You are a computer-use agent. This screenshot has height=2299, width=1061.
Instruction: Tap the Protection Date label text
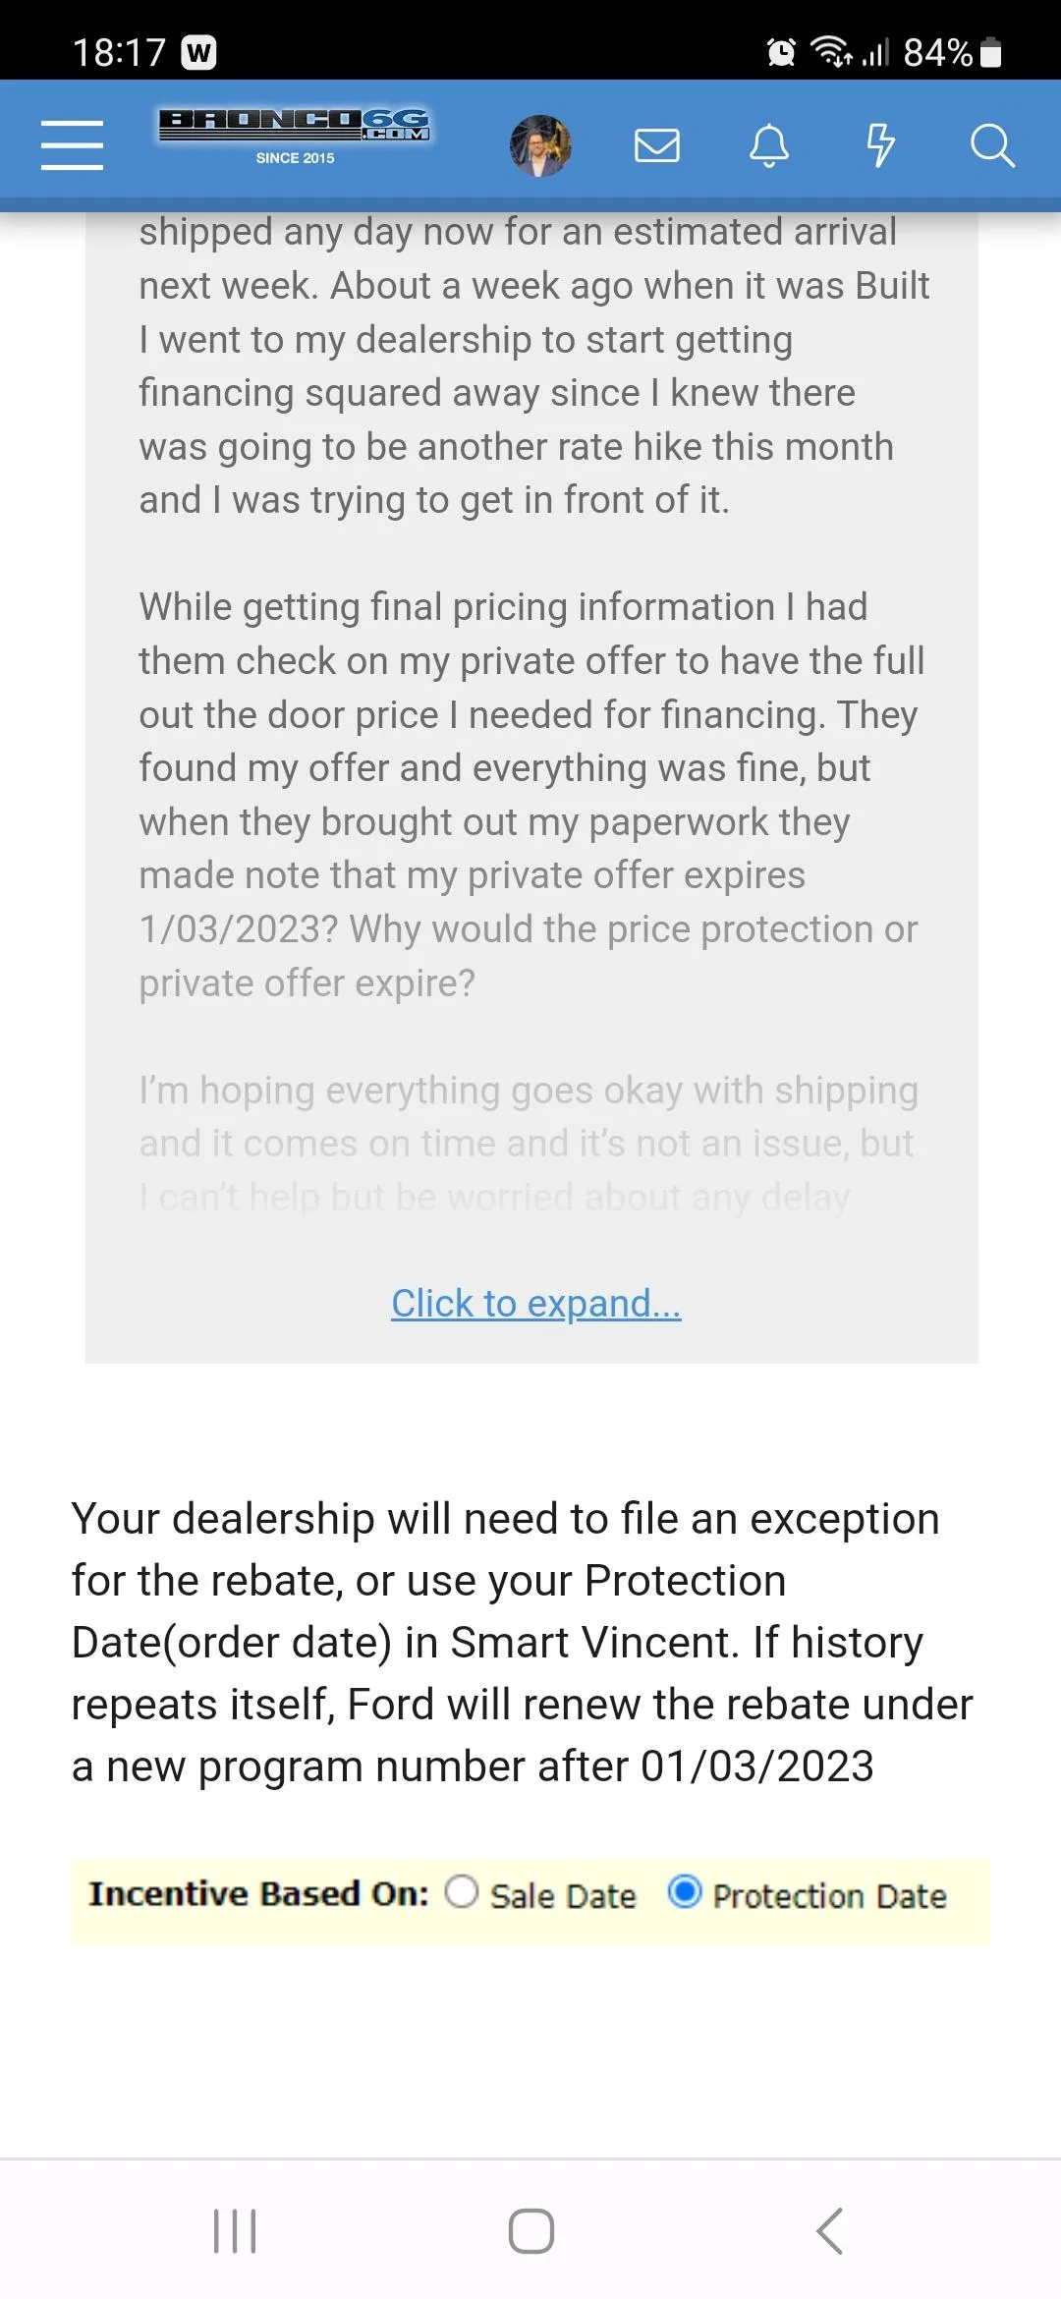[829, 1895]
